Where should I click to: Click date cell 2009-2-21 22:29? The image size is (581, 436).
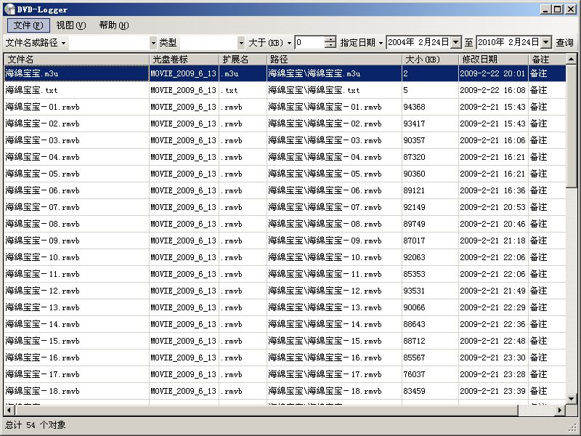click(494, 307)
